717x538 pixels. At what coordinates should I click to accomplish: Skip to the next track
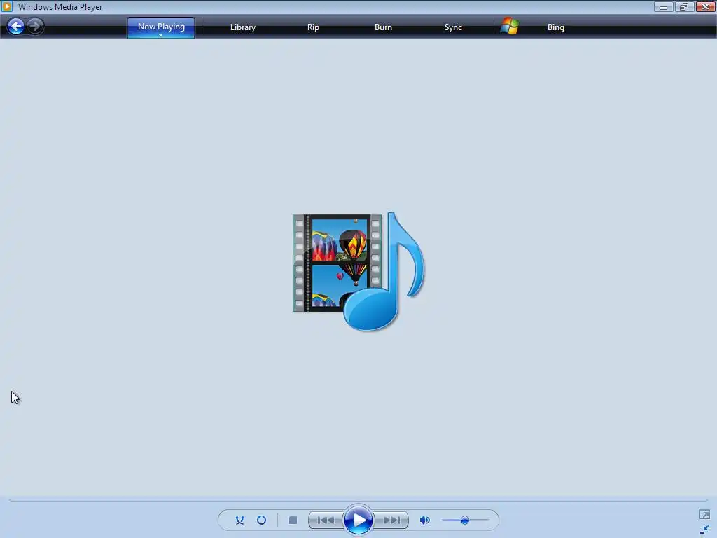391,520
